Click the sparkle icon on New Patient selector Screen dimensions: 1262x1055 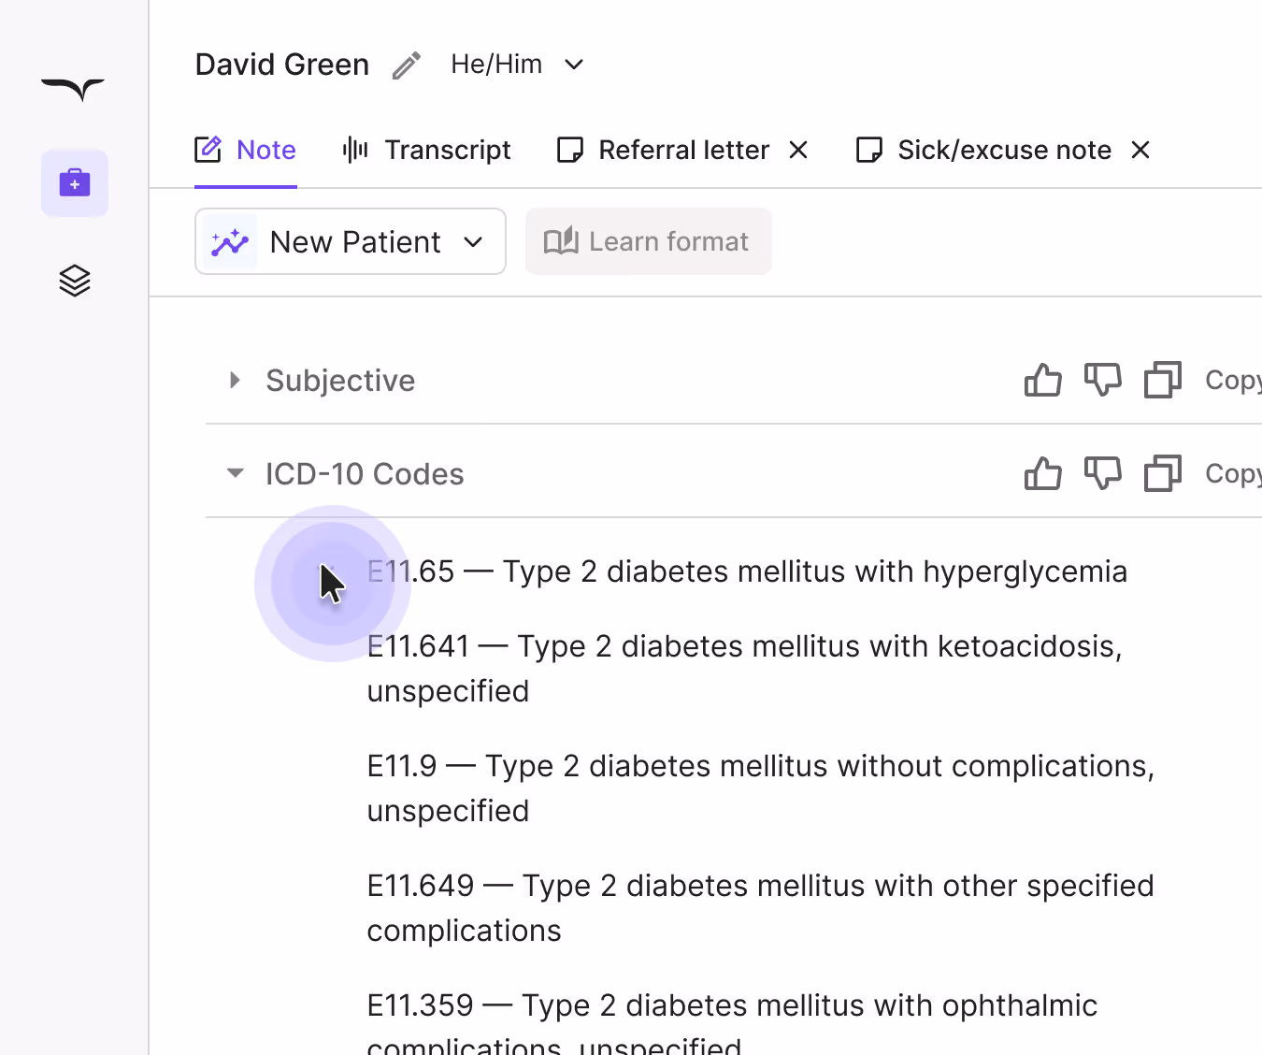[x=229, y=241]
